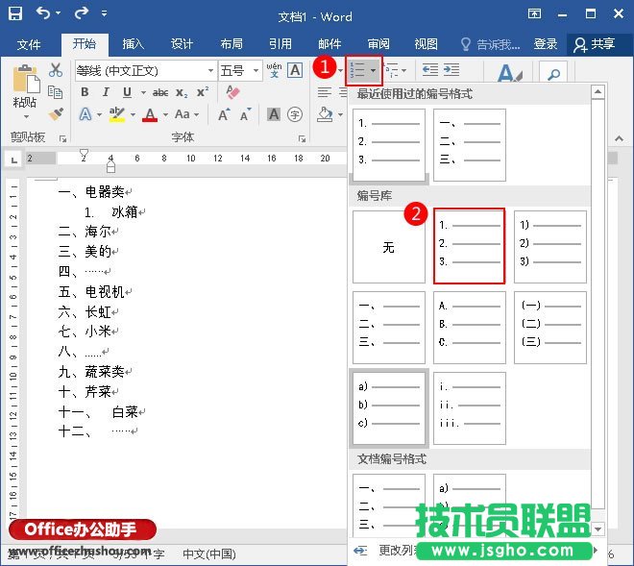Decrease the paragraph indent
The image size is (634, 566).
(429, 69)
